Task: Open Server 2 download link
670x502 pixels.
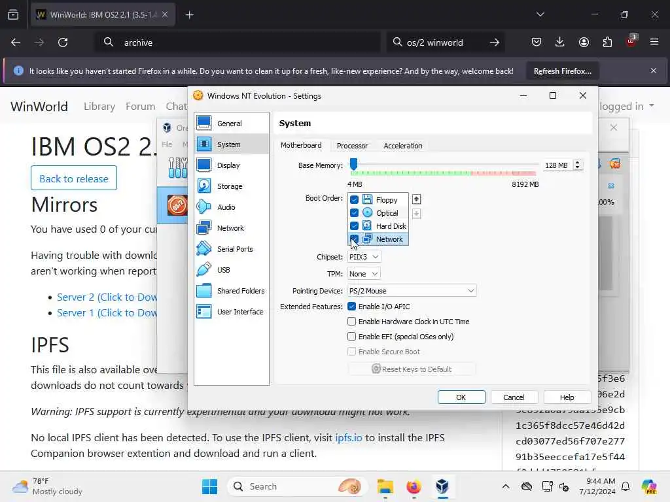Action: pos(107,297)
